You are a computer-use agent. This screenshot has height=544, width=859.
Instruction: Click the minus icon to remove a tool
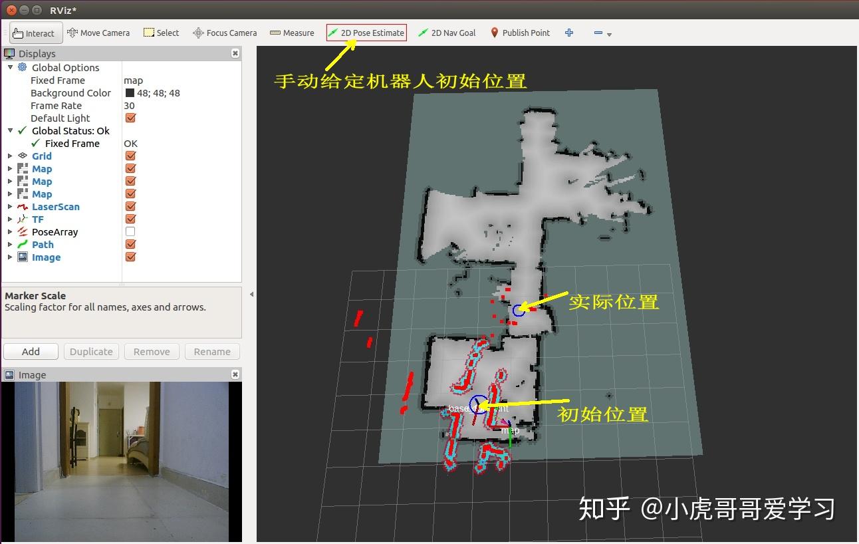[x=597, y=32]
